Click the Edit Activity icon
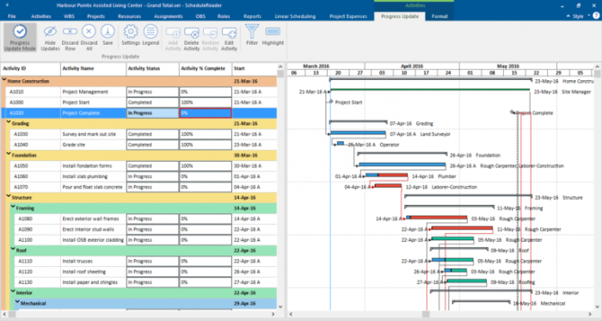The image size is (602, 321). pyautogui.click(x=230, y=33)
